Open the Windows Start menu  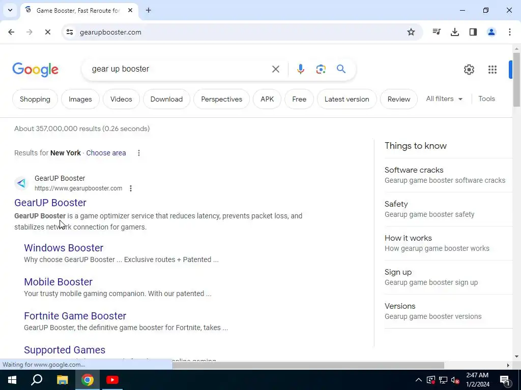(12, 380)
